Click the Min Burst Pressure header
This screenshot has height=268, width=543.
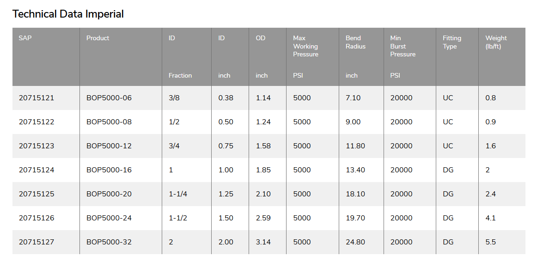coord(403,46)
